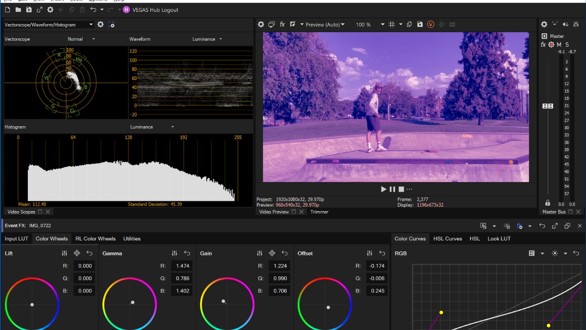
Task: Reset the RGB color curve
Action: point(576,253)
